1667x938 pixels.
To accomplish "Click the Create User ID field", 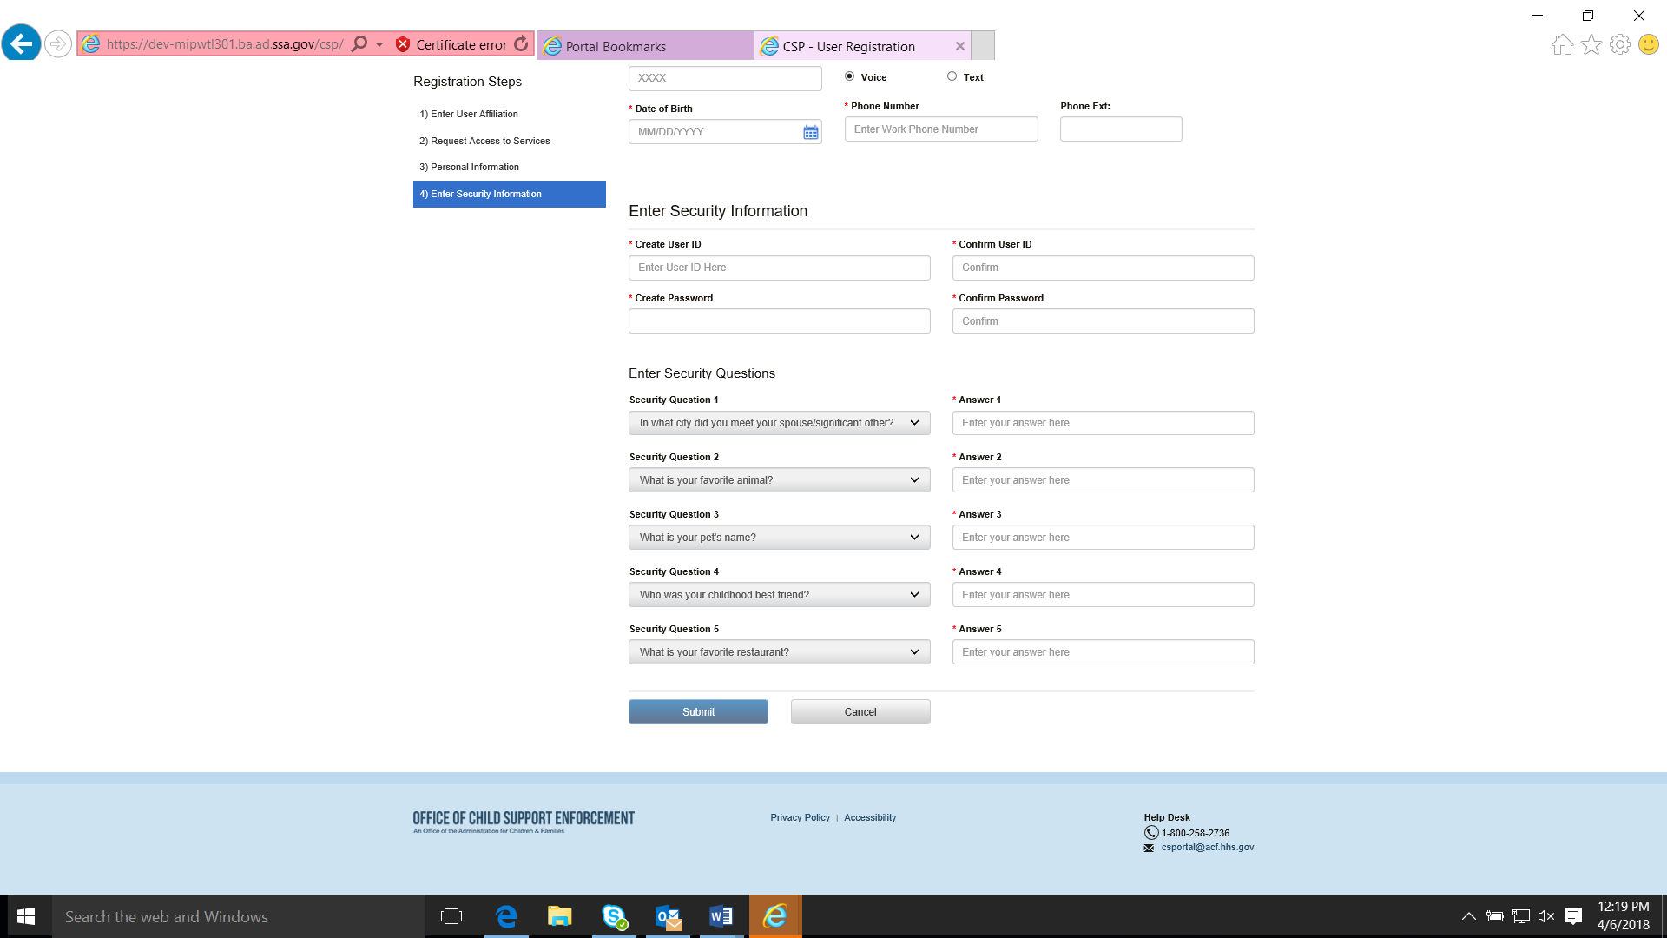I will 779,268.
